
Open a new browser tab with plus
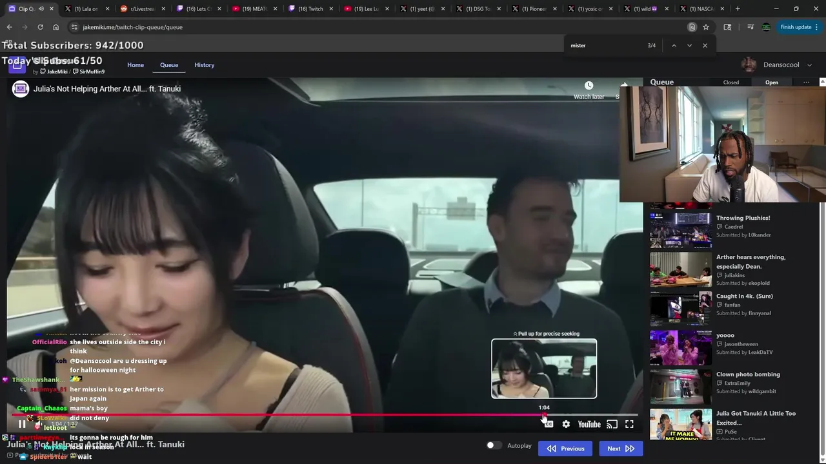point(738,9)
